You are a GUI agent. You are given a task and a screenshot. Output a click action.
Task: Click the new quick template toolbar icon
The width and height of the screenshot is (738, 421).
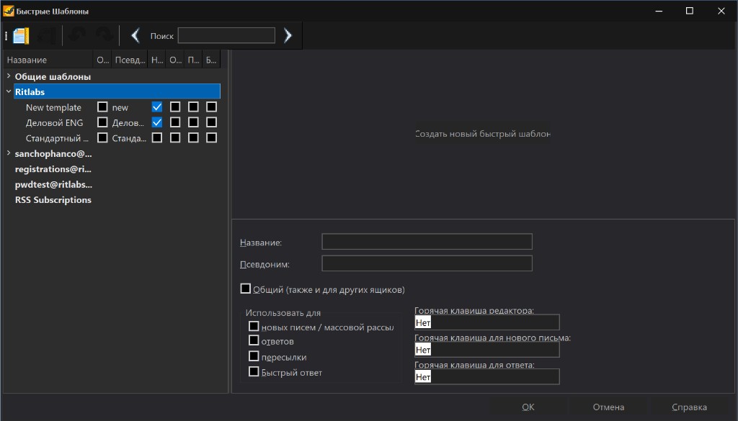coord(21,36)
